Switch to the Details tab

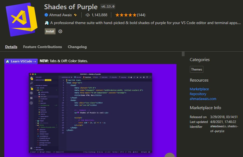pyautogui.click(x=11, y=47)
